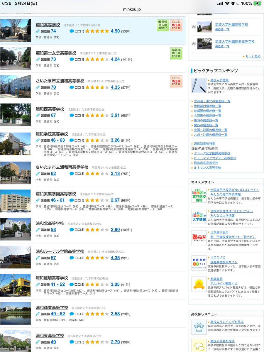Tap Wi-Fi icon in status bar
Screen dimensions: 264x352
coord(227,3)
